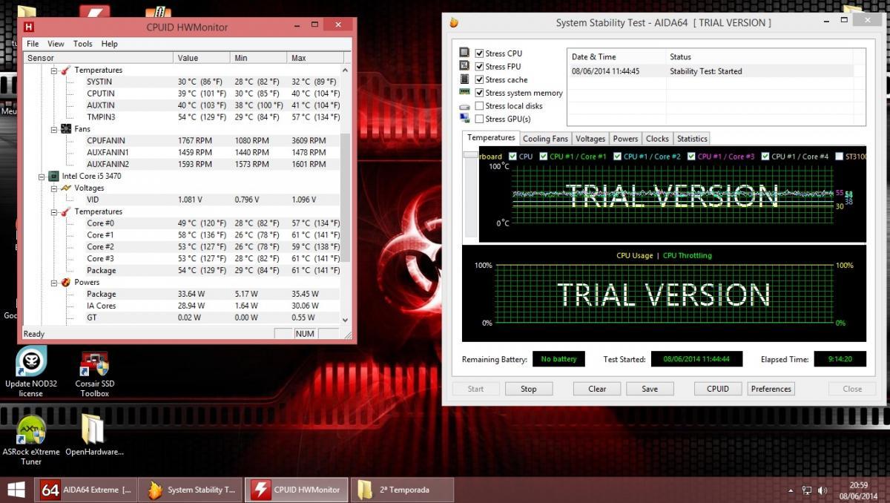Click the CPUID button in AIDA64
Screen dimensions: 890x503
pyautogui.click(x=718, y=389)
